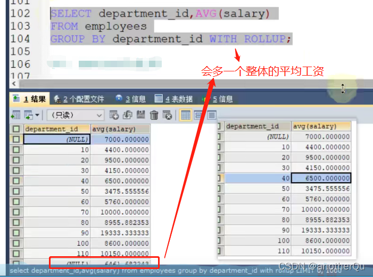
Task: Select cell 10150.000000 in left grid
Action: point(120,254)
